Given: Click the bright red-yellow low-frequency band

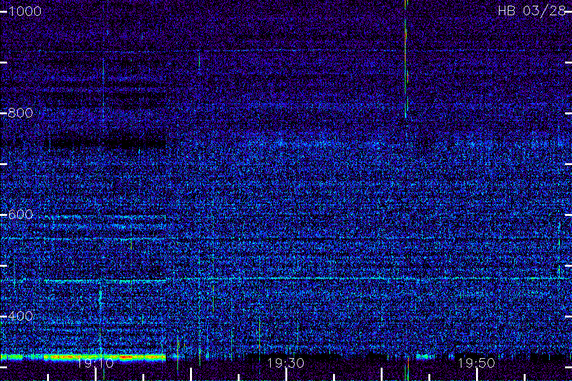Looking at the screenshot, I should click(x=105, y=358).
